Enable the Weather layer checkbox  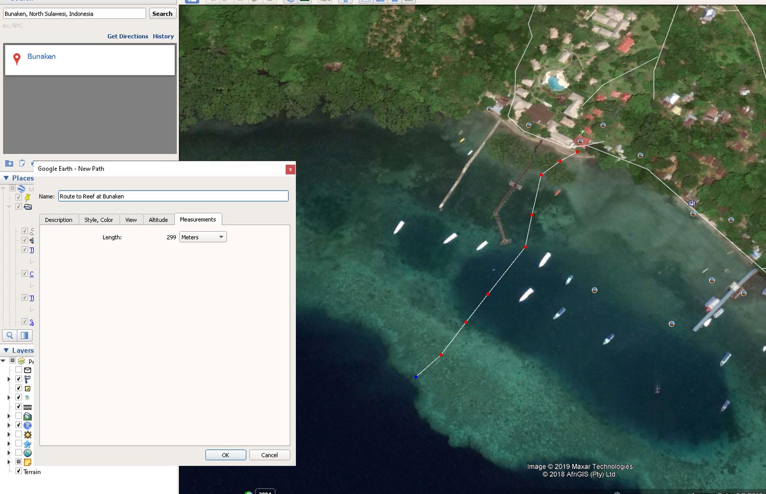(x=18, y=434)
